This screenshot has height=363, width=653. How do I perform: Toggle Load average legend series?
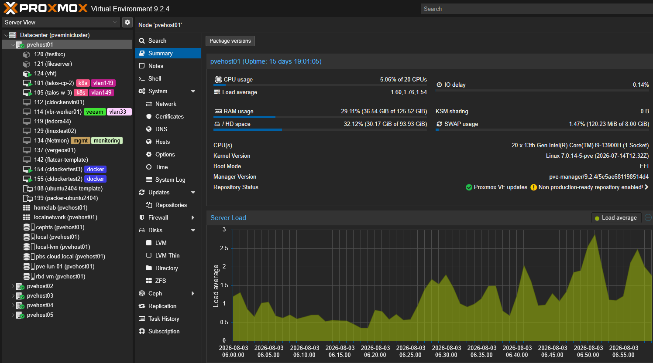(616, 218)
